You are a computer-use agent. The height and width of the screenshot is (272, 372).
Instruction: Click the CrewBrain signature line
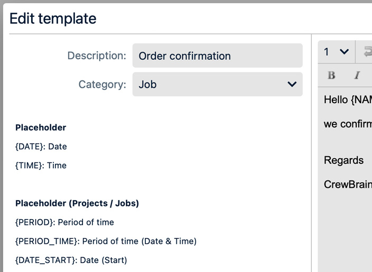347,184
